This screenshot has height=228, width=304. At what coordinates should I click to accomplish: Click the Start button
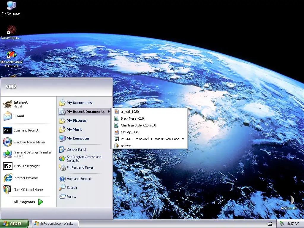[14, 224]
